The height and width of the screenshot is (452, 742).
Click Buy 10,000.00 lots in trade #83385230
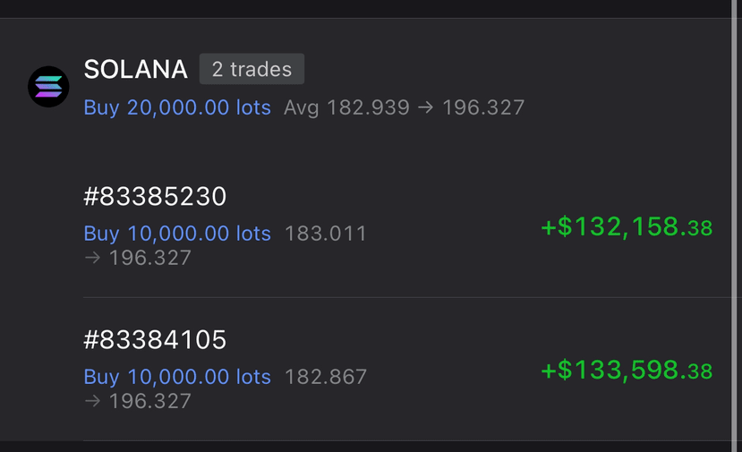tap(177, 234)
